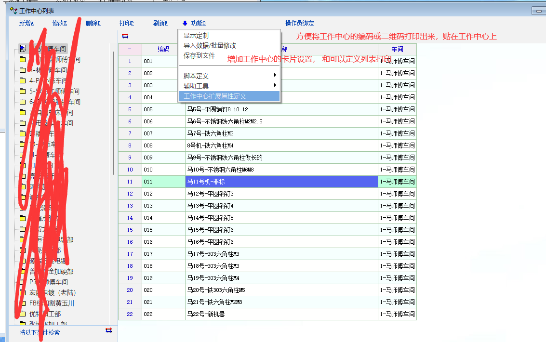This screenshot has width=546, height=342.
Task: Click the folder icon next to FB线切割黄玉川
Action: coord(23,303)
